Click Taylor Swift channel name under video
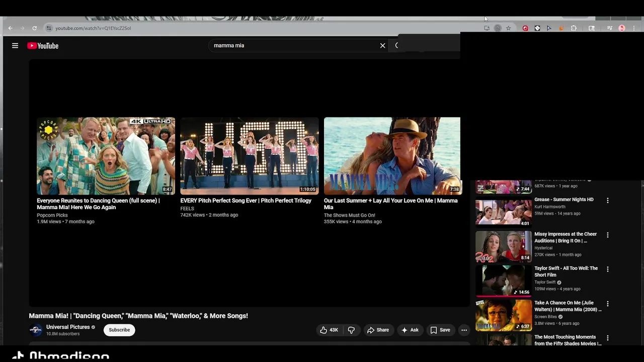This screenshot has width=644, height=362. [x=545, y=282]
